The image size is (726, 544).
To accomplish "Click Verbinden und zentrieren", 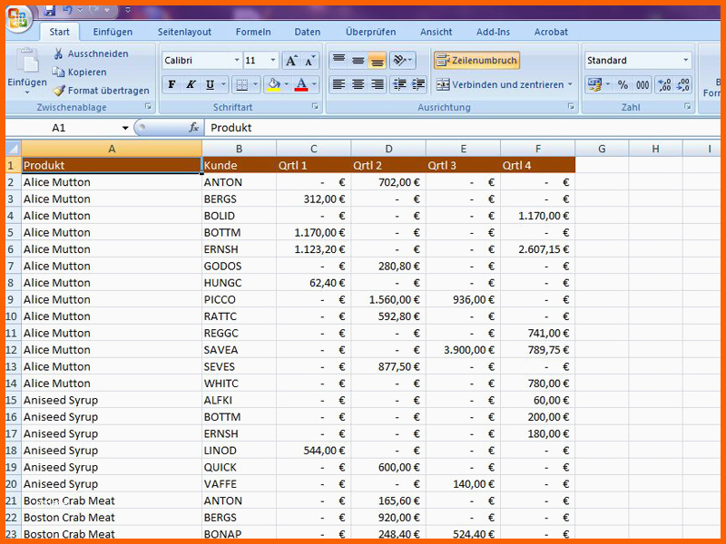I will point(500,84).
